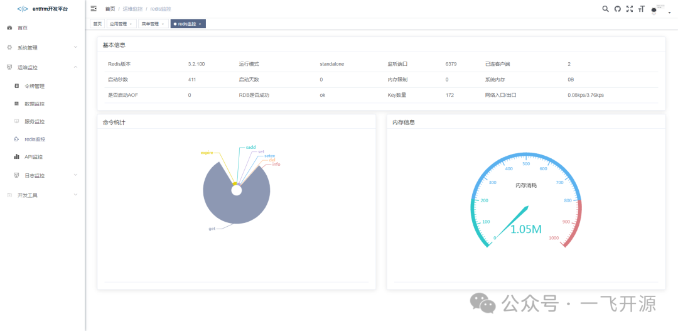Open the user dropdown arrow beside avatar
This screenshot has width=678, height=331.
click(x=669, y=13)
